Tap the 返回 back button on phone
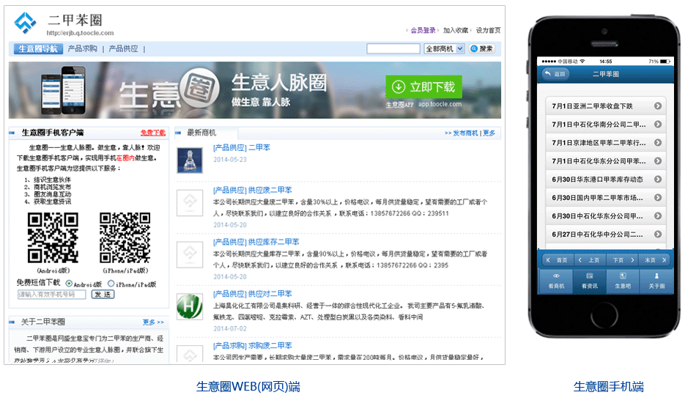 [x=555, y=74]
